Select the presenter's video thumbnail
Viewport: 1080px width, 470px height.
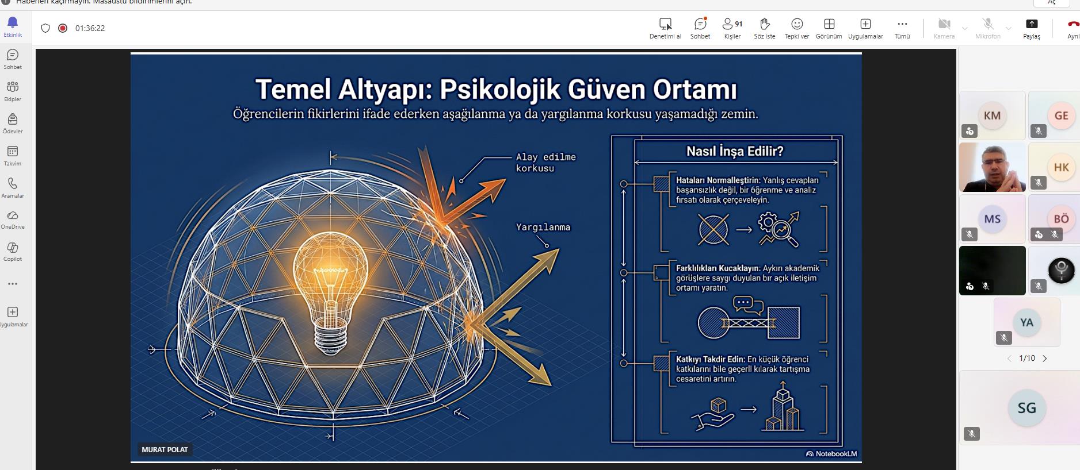coord(992,167)
